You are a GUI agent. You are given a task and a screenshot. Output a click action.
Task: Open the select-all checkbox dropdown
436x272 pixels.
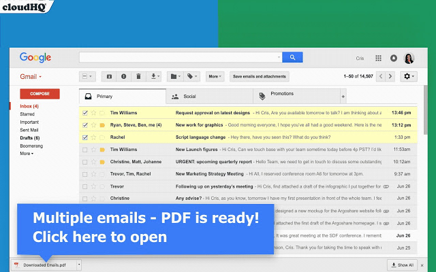point(88,76)
